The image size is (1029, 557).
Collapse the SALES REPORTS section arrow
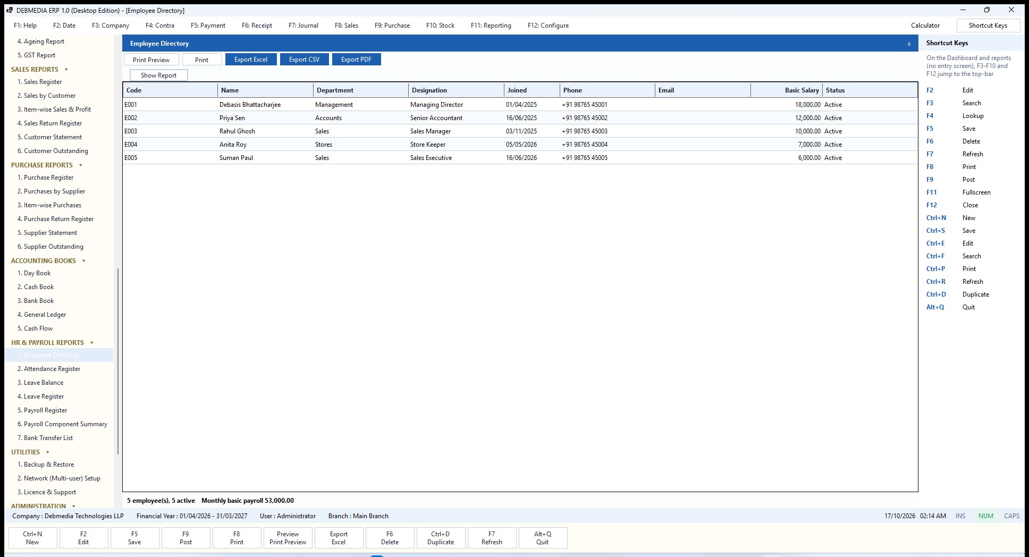pyautogui.click(x=66, y=70)
